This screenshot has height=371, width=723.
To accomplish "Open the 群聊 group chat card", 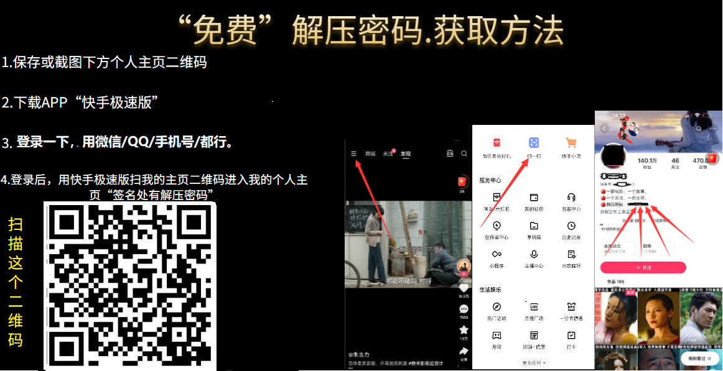I will [656, 248].
